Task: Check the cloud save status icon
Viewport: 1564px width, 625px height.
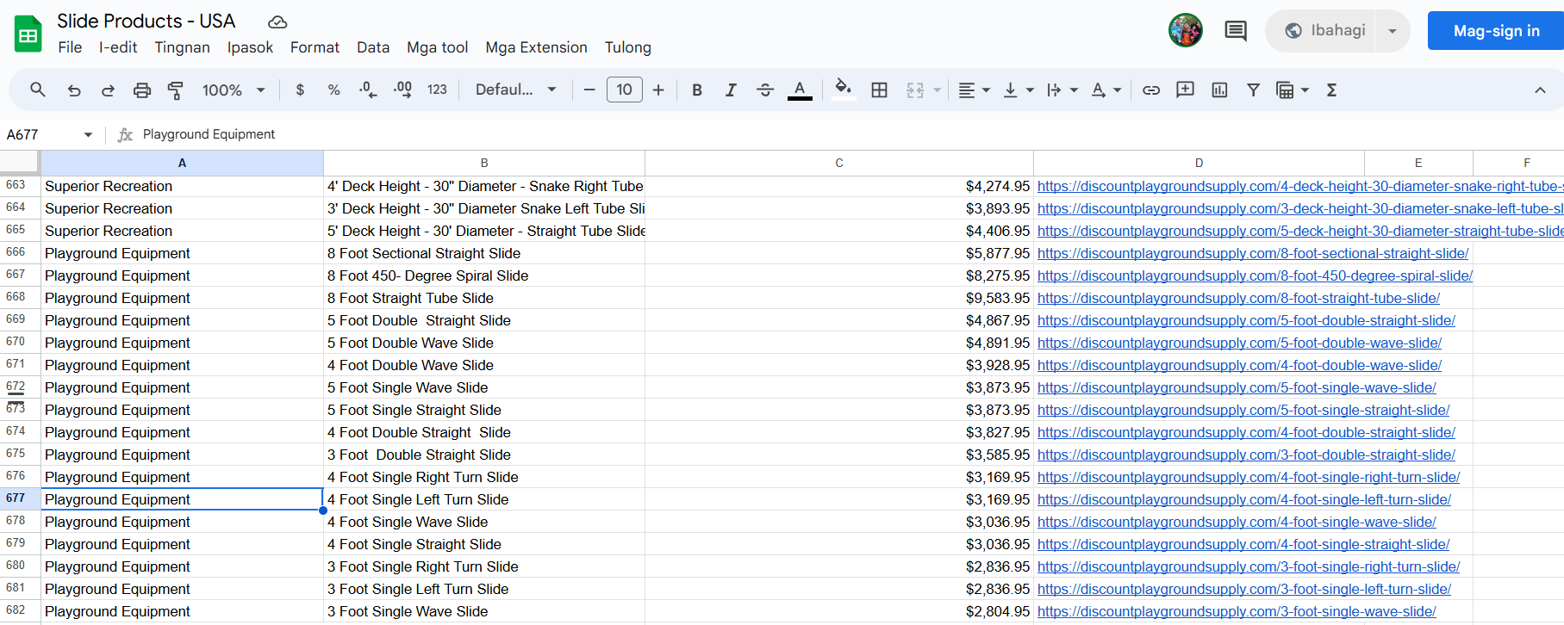Action: [x=277, y=22]
